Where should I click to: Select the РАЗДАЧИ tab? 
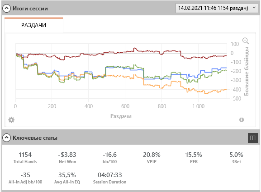33,25
